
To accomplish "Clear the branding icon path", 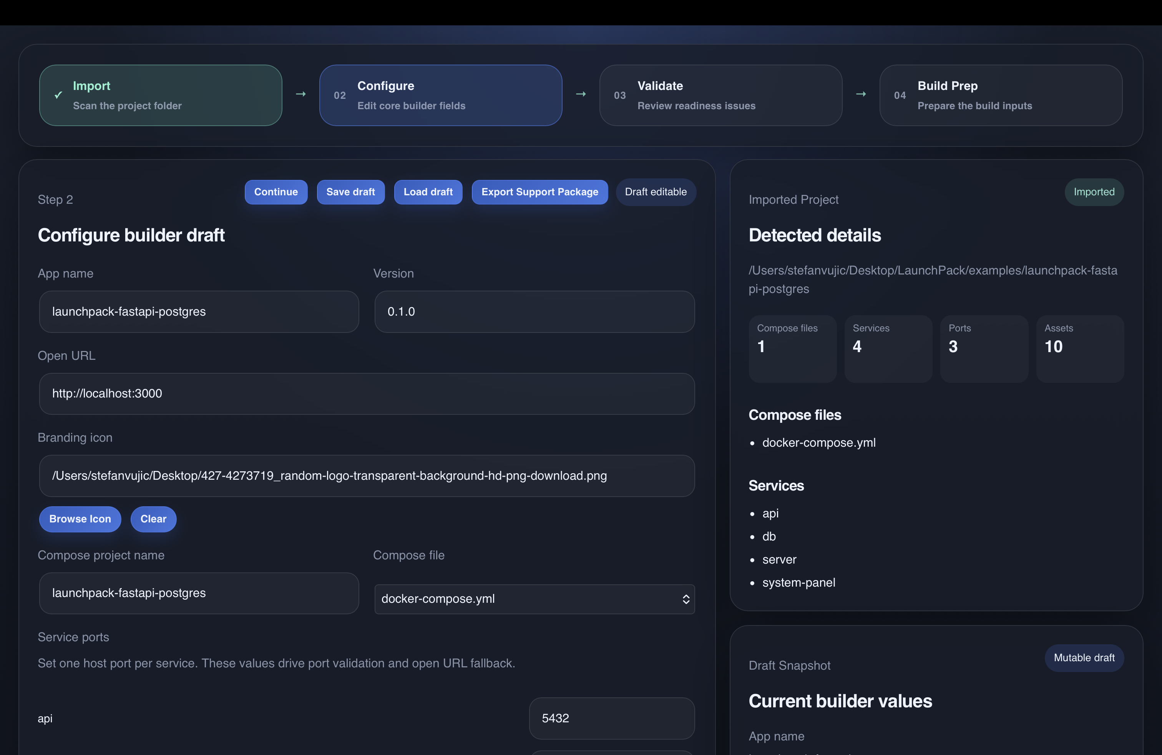I will pyautogui.click(x=153, y=519).
